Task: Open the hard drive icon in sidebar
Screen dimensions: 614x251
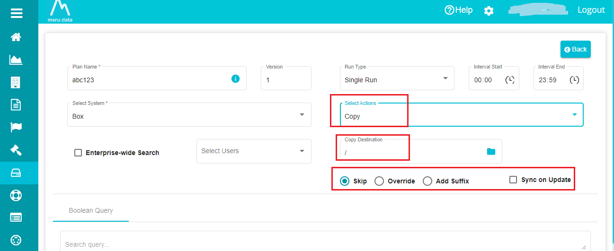Action: 16,173
